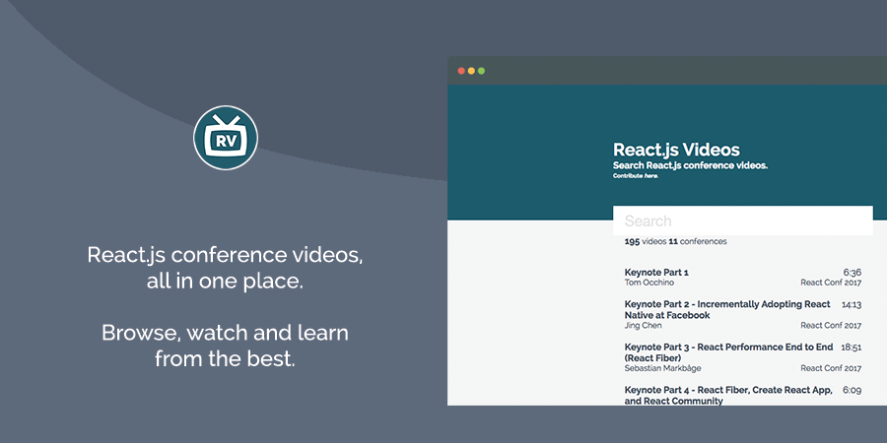Click the 6:09 duration label

pyautogui.click(x=852, y=391)
